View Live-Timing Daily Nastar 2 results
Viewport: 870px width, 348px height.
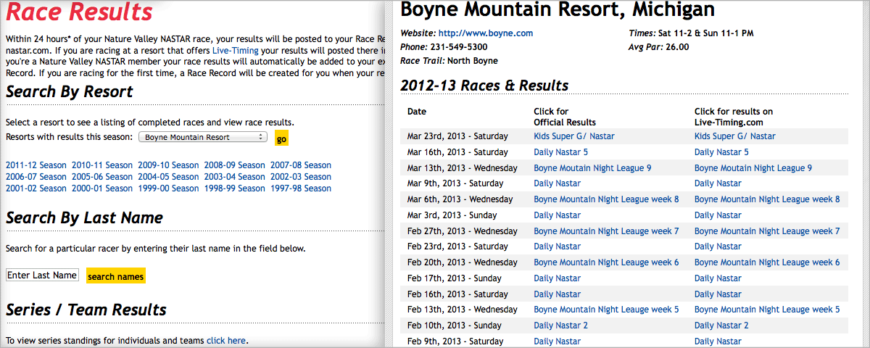coord(721,326)
